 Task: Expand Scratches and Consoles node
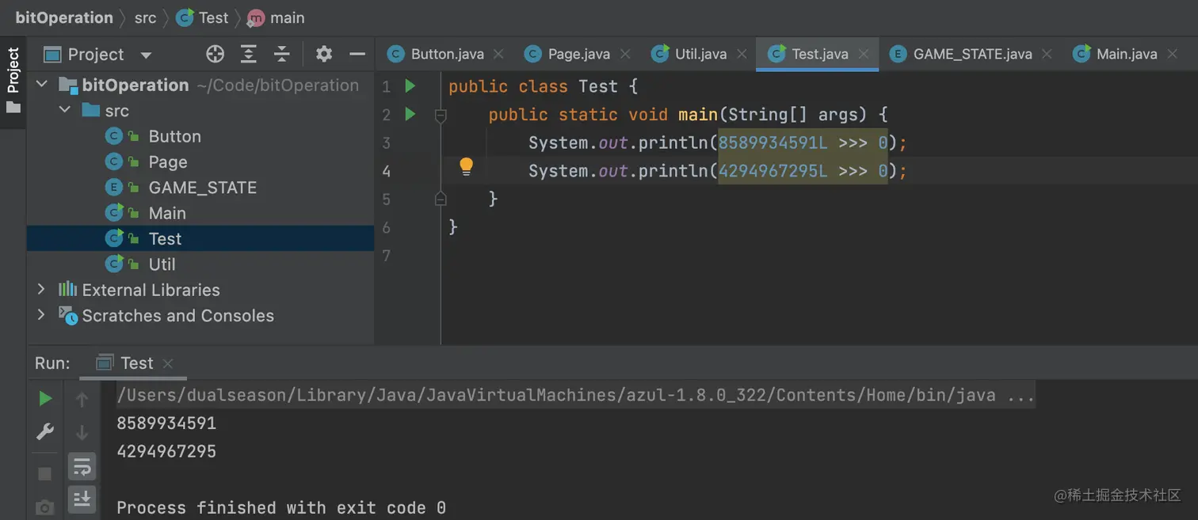pos(41,315)
